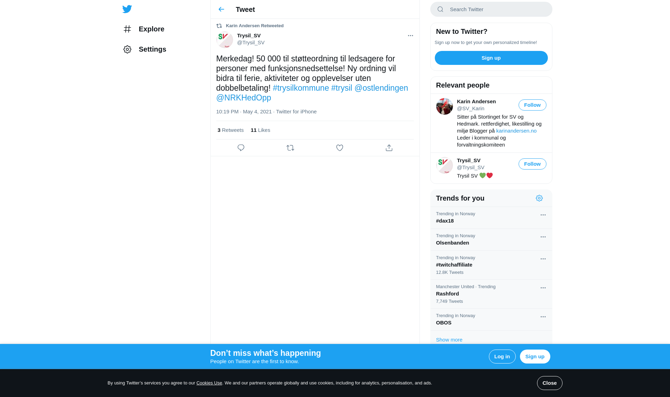
Task: Open the Trends settings gear icon
Action: (x=539, y=198)
